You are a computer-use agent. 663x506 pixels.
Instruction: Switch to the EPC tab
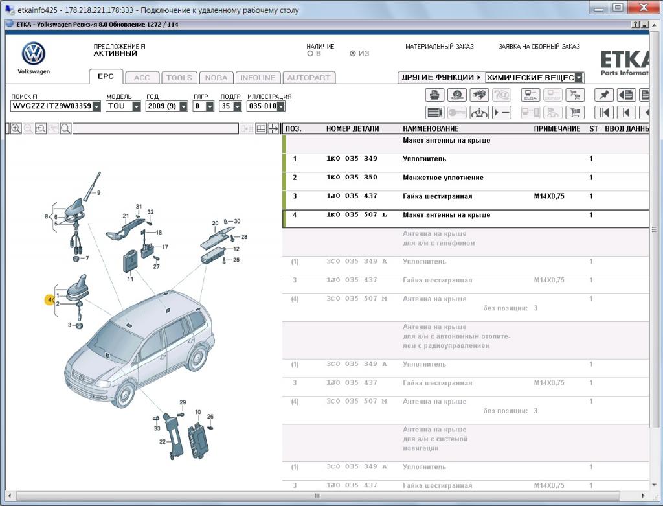[x=106, y=76]
